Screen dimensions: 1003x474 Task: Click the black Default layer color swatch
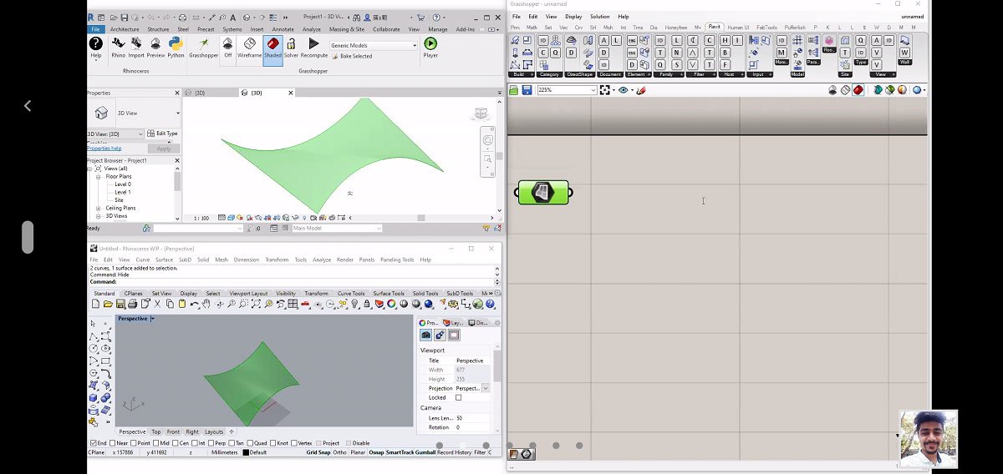pyautogui.click(x=246, y=452)
